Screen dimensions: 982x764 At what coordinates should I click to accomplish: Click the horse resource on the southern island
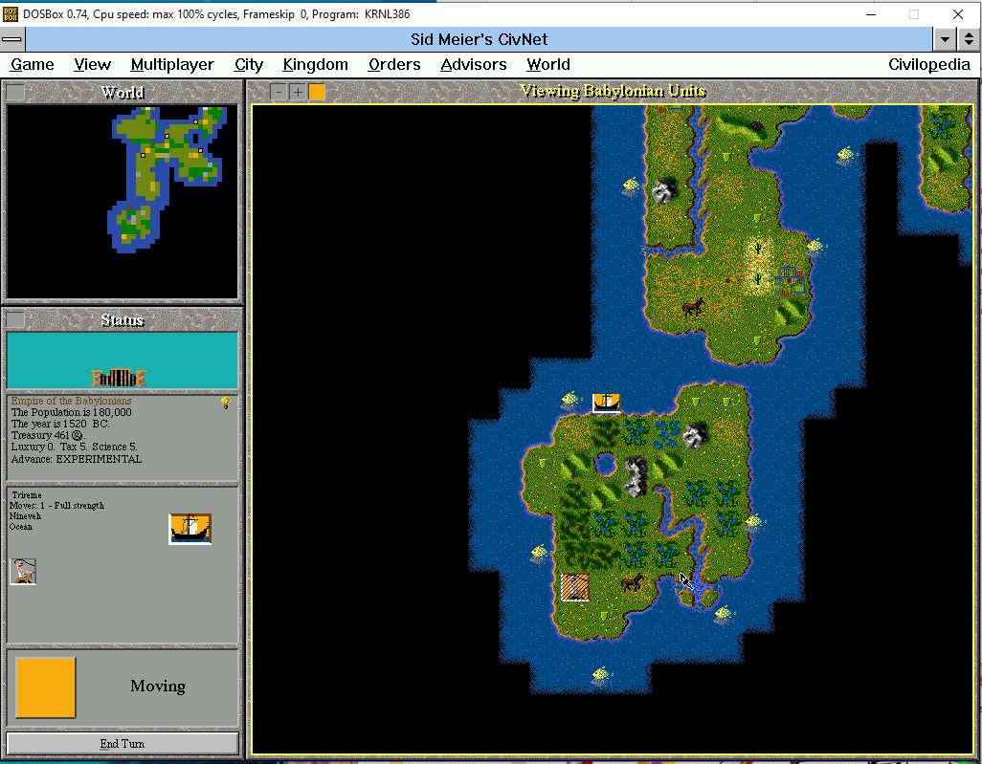632,583
